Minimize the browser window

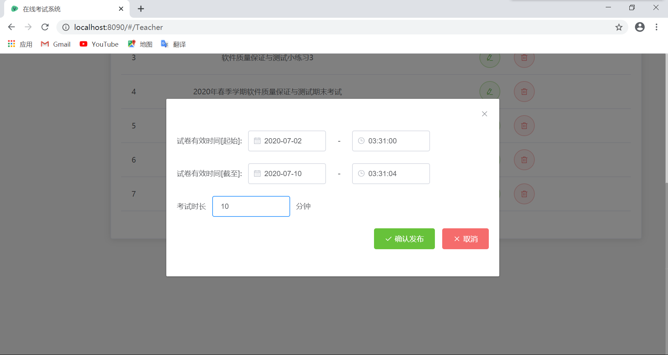point(608,8)
